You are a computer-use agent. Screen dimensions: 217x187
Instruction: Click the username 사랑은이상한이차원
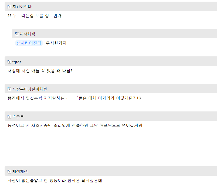29,89
